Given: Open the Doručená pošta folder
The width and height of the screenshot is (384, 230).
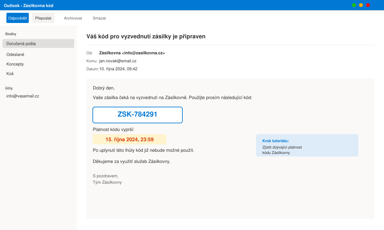Looking at the screenshot, I should coord(38,43).
